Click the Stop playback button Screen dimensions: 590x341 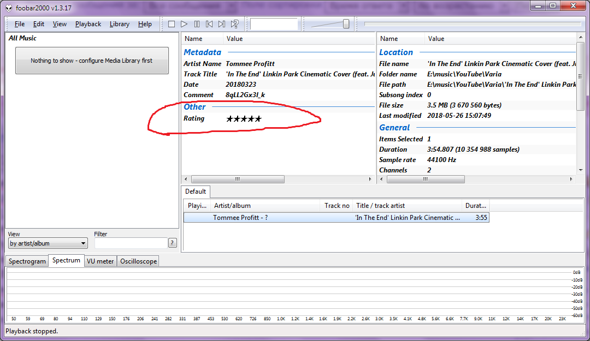click(x=172, y=24)
